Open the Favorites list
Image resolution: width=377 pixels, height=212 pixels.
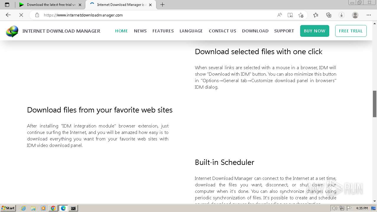pyautogui.click(x=316, y=15)
